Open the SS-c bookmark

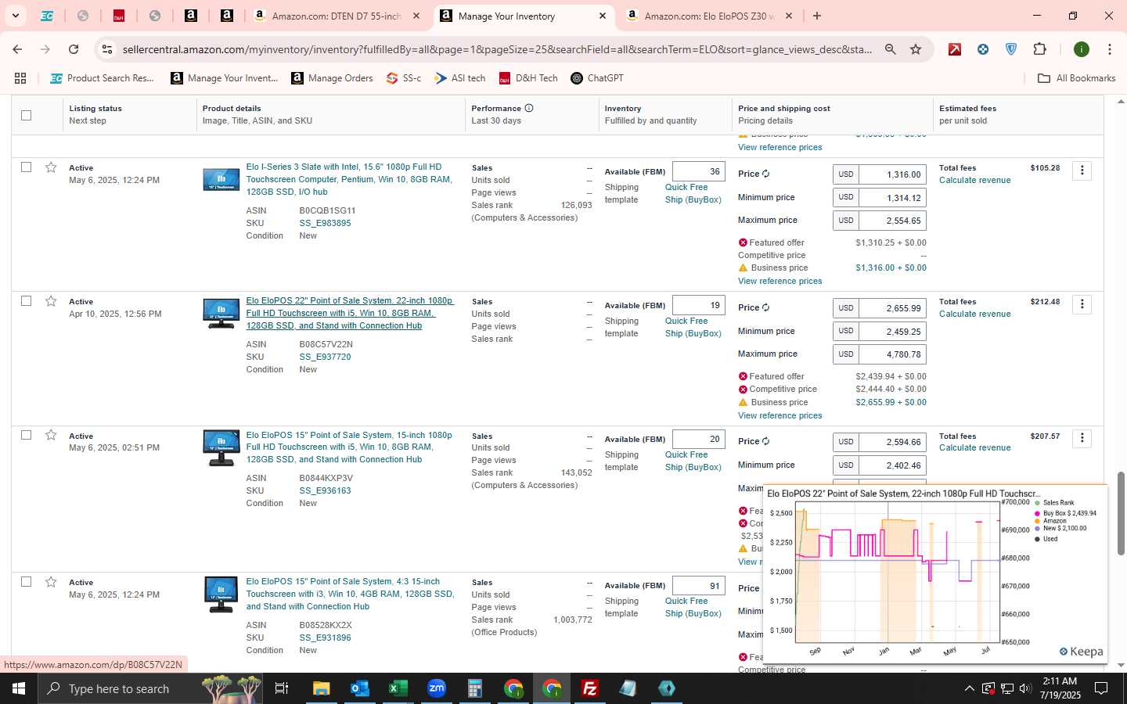(x=404, y=78)
